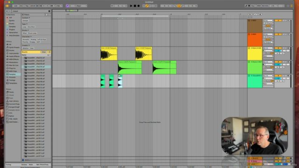Toggle the Loop type filter tag
Viewport: 299px width, 168px height.
pos(24,27)
